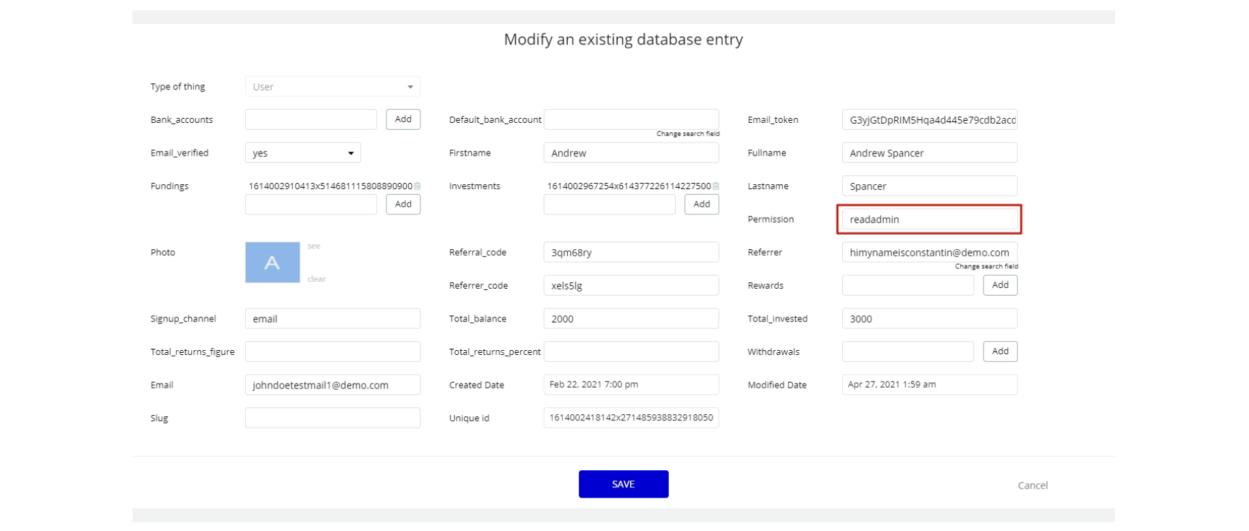Click Add next to Bank_accounts
1249x531 pixels.
pyautogui.click(x=403, y=119)
